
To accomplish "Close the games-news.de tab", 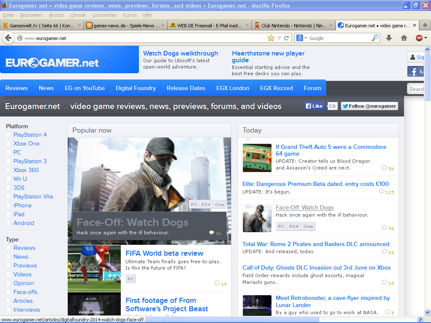I will 163,25.
